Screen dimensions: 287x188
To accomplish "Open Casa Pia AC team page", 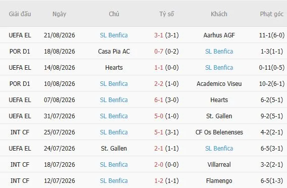I will 114,52.
